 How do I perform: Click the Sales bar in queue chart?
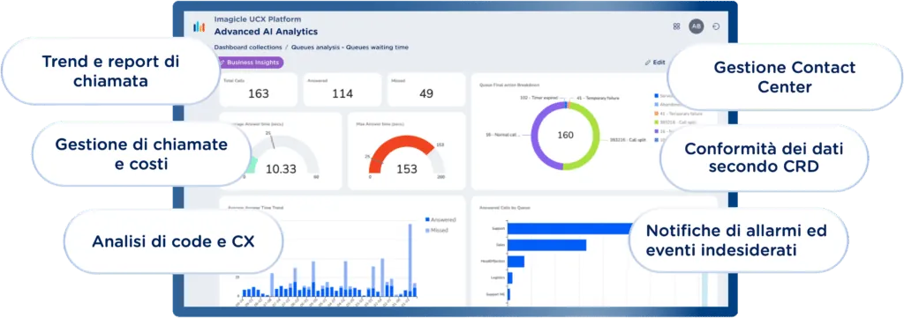(546, 246)
